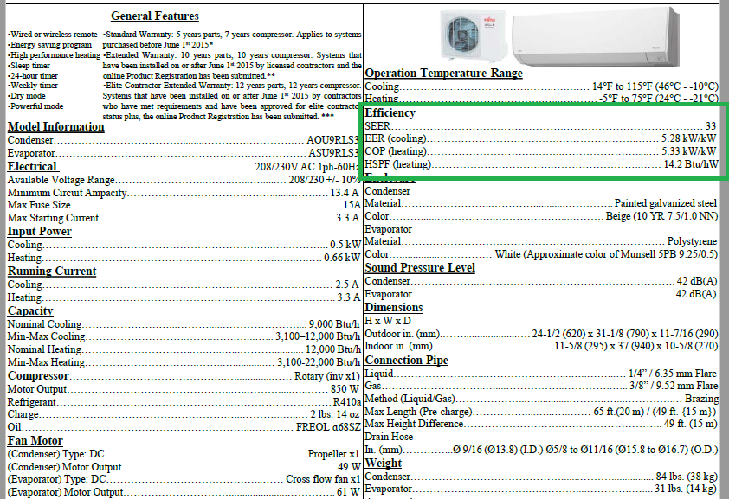
Task: Click the "Max Starting Current" label
Action: [x=53, y=218]
